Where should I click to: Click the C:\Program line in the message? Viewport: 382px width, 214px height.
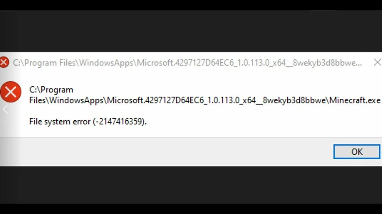pyautogui.click(x=51, y=90)
